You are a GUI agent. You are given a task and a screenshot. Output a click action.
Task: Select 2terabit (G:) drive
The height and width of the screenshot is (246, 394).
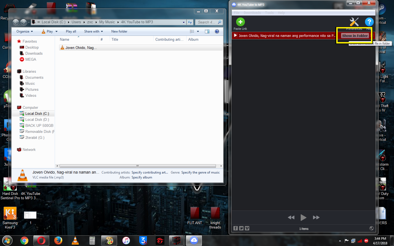tap(35, 137)
